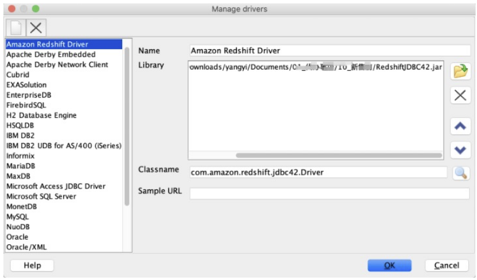Select Informix driver
This screenshot has height=280, width=477.
[x=64, y=156]
